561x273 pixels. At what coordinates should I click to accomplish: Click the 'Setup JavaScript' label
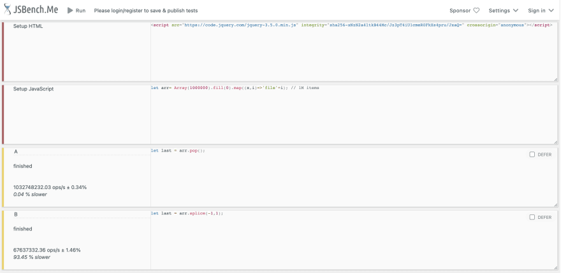pyautogui.click(x=33, y=88)
